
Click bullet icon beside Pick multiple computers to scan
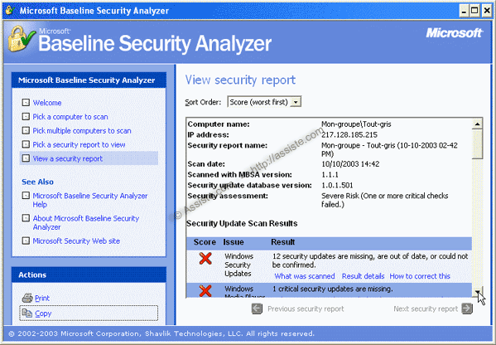click(x=26, y=130)
